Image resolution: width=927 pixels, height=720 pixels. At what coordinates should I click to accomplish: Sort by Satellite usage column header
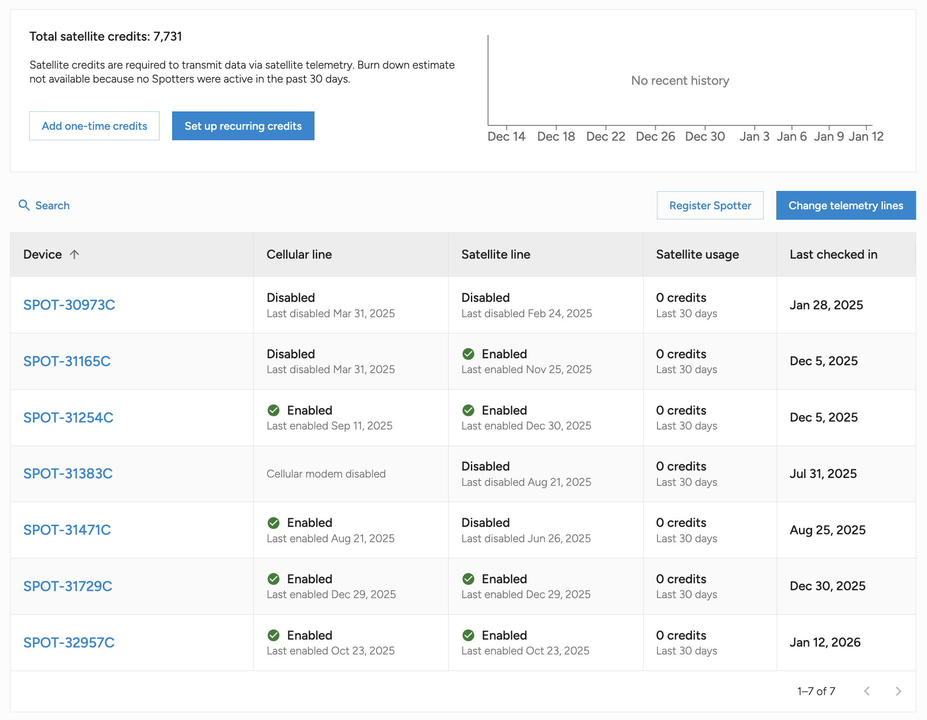(x=697, y=254)
